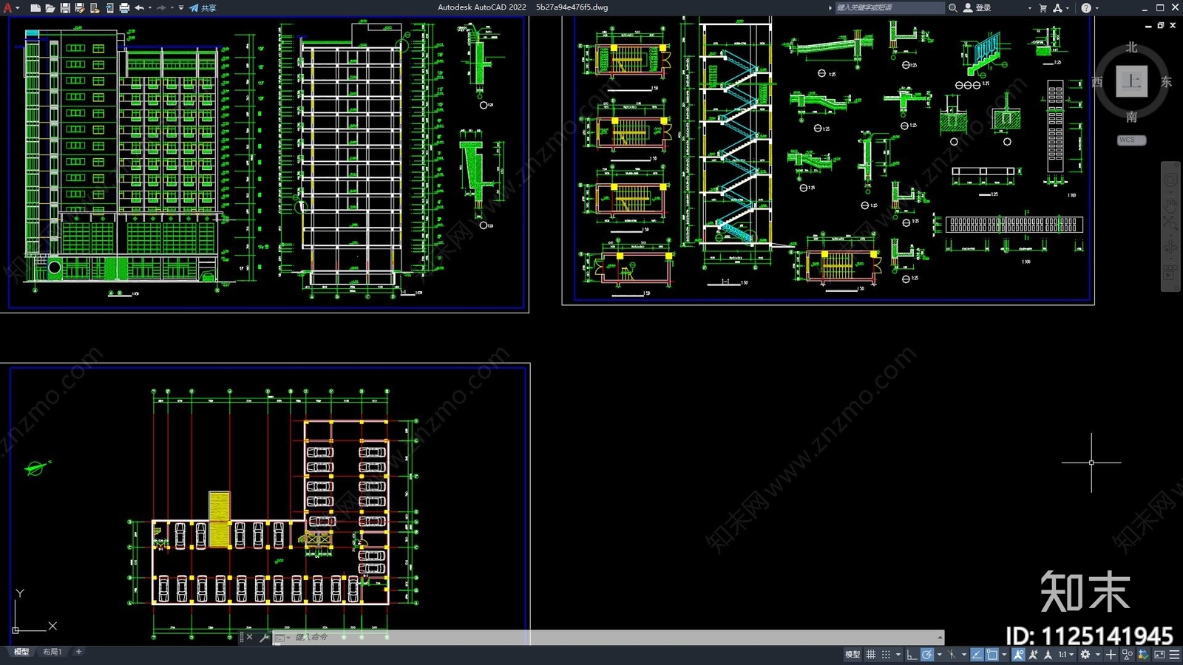Open the 1:1 annotation scale dropdown
This screenshot has width=1183, height=665.
(x=1066, y=655)
